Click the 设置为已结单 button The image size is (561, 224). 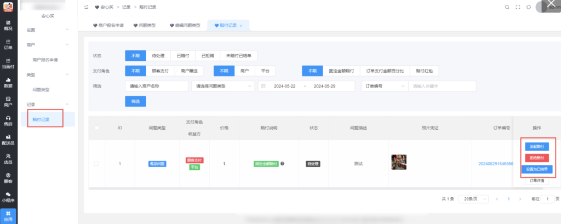pyautogui.click(x=537, y=169)
